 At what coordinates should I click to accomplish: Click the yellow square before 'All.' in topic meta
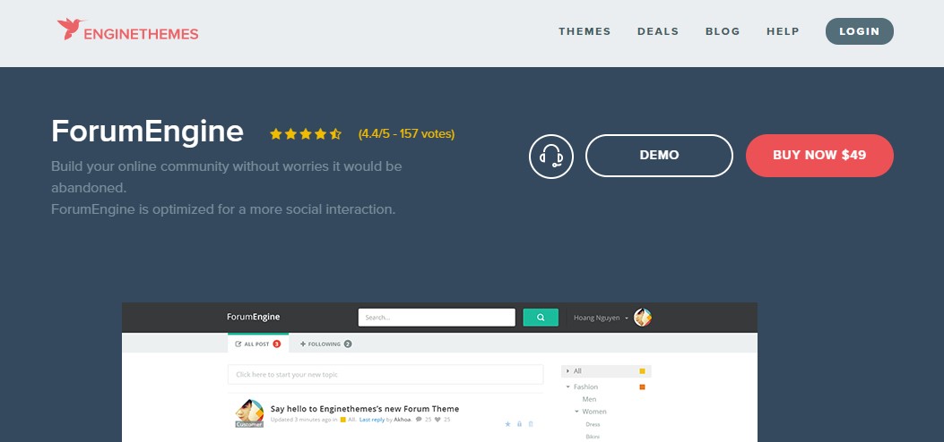click(x=342, y=420)
